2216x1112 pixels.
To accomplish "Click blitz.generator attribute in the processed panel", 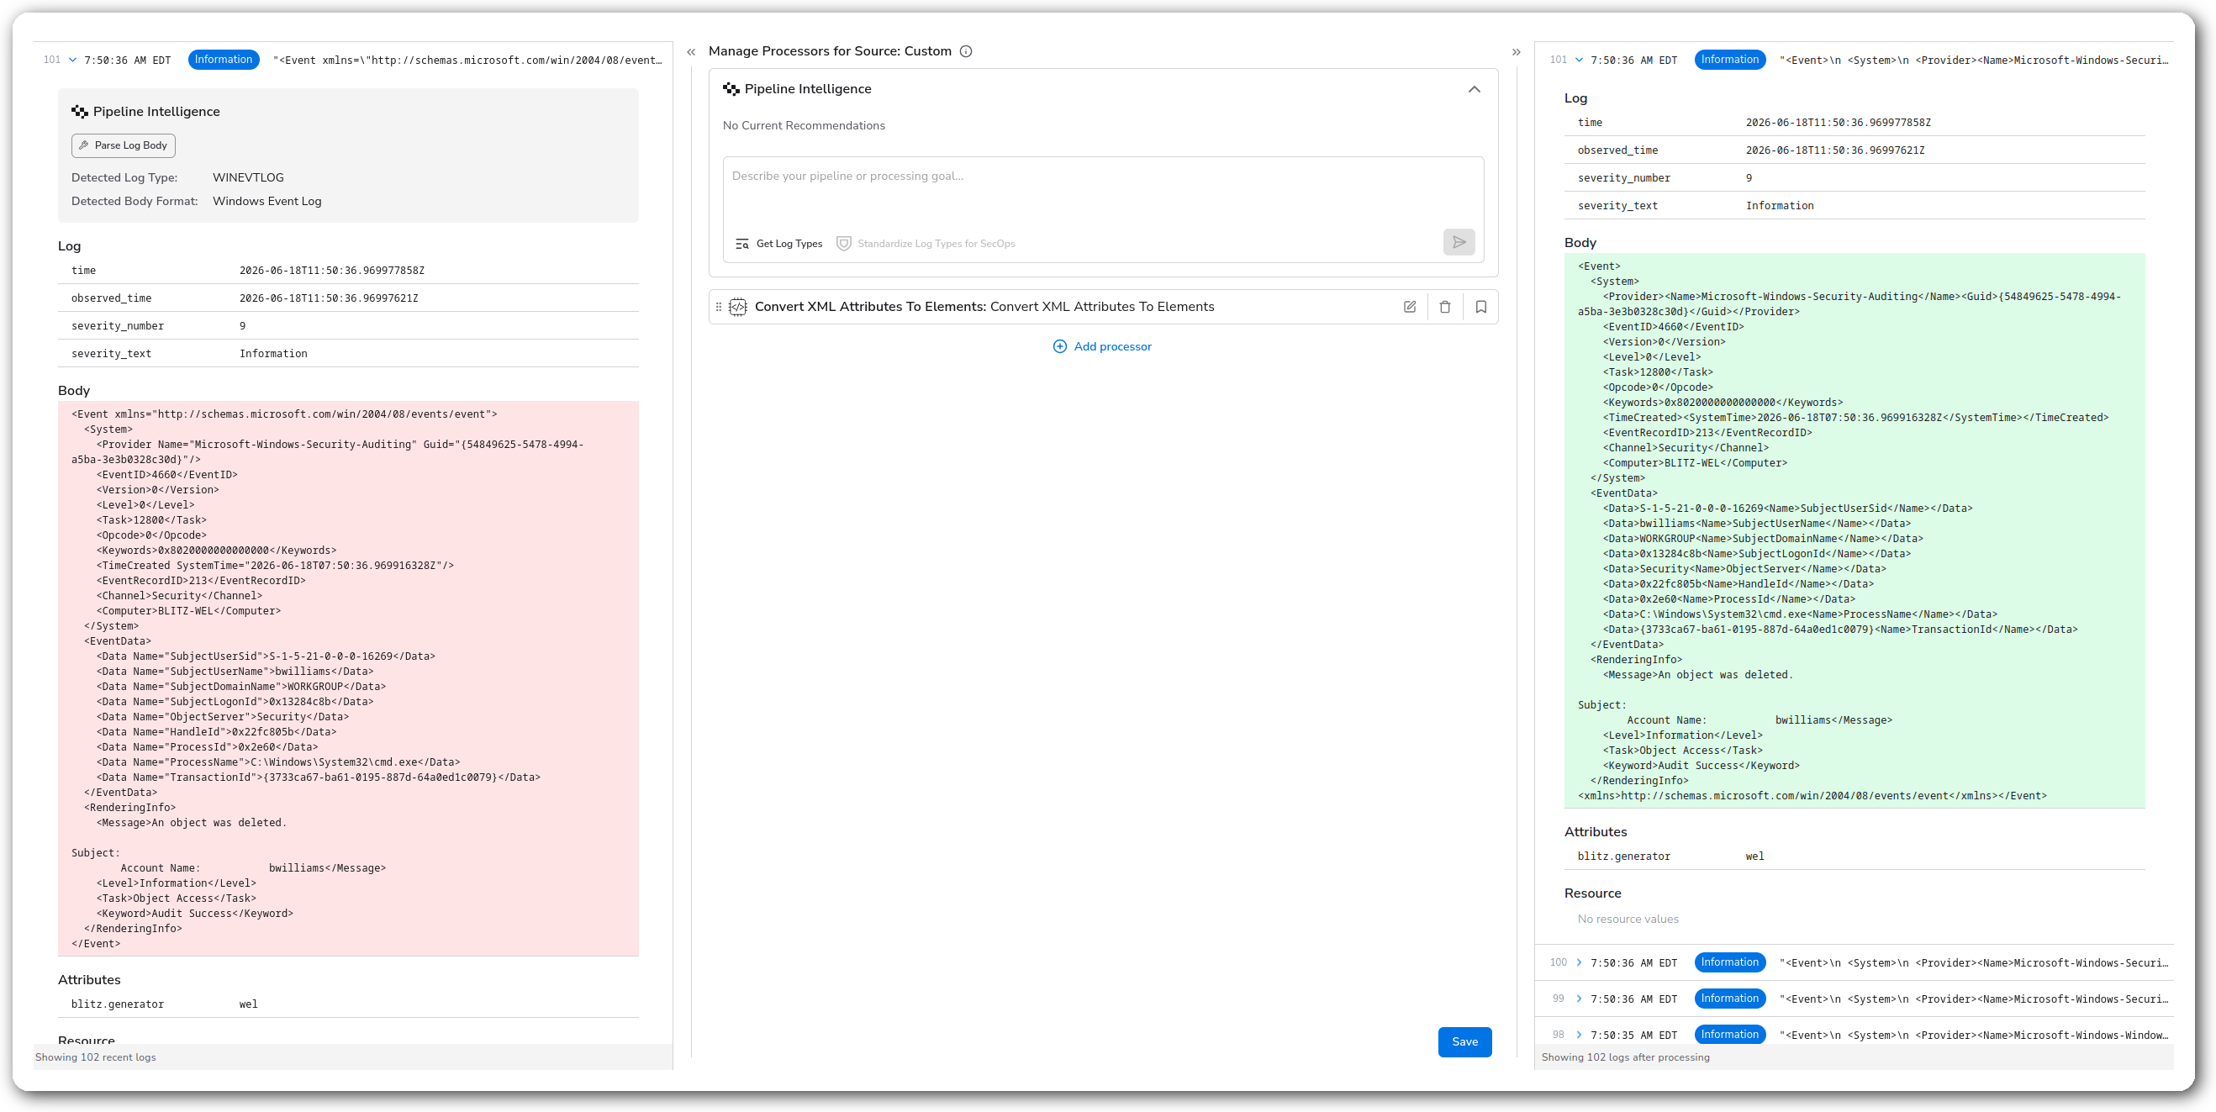I will coord(1623,856).
